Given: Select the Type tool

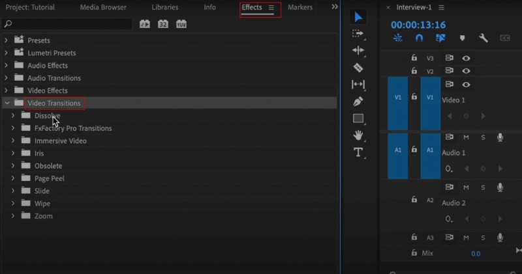Looking at the screenshot, I should (x=358, y=152).
